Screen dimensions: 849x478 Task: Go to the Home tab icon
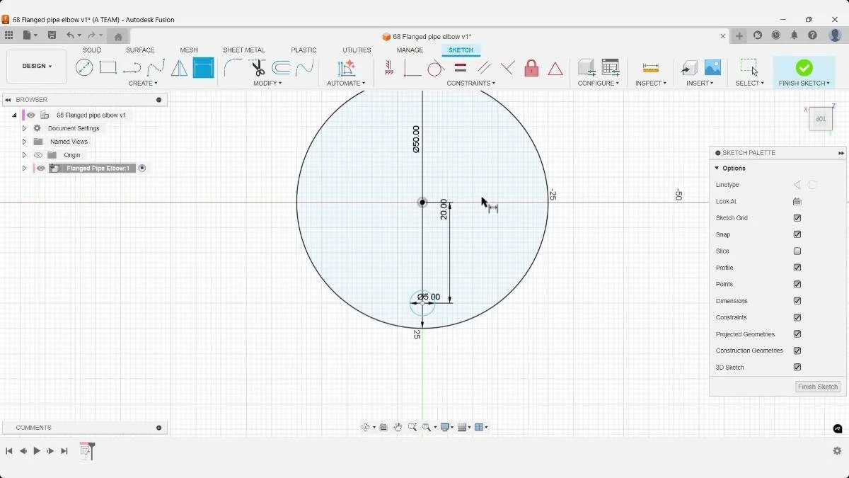[x=118, y=37]
